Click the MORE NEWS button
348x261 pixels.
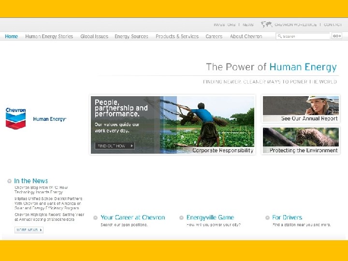29,230
